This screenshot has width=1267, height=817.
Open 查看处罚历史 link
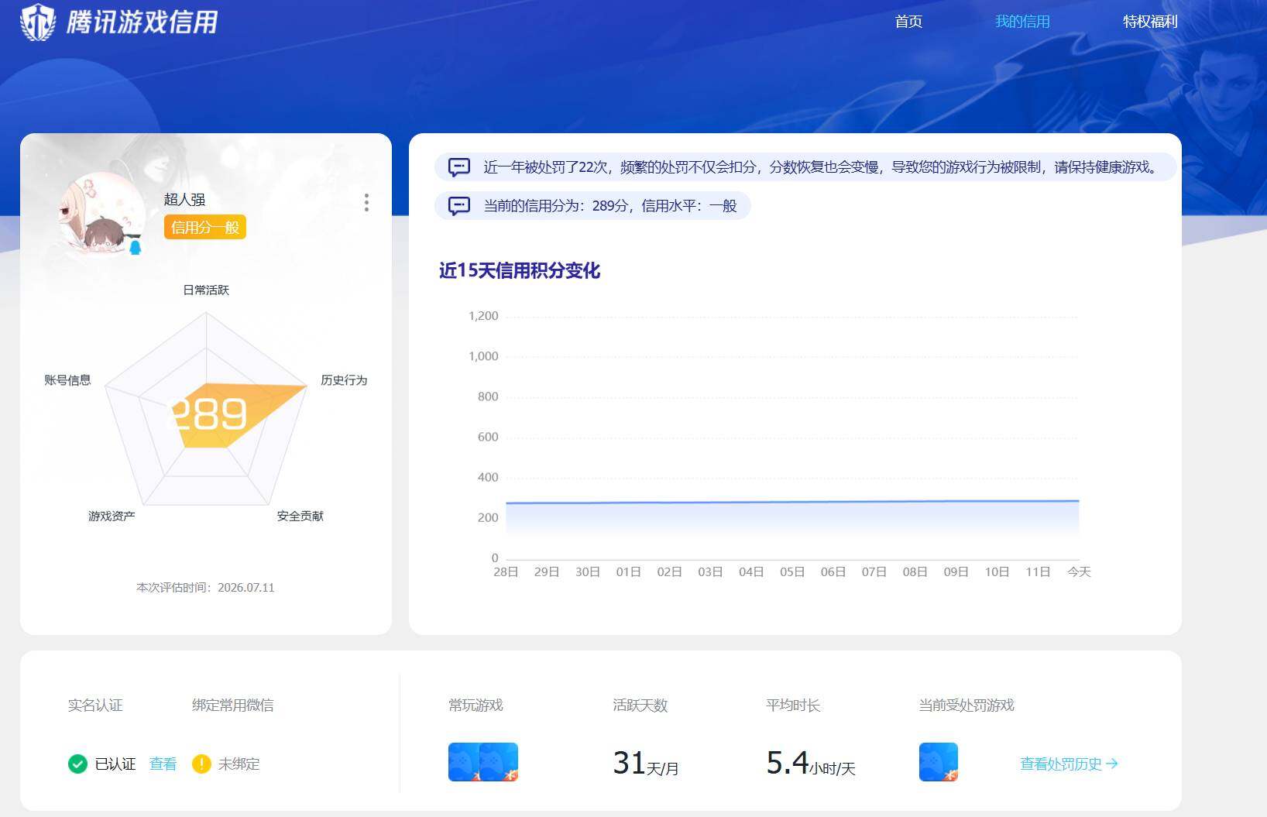coord(1069,764)
